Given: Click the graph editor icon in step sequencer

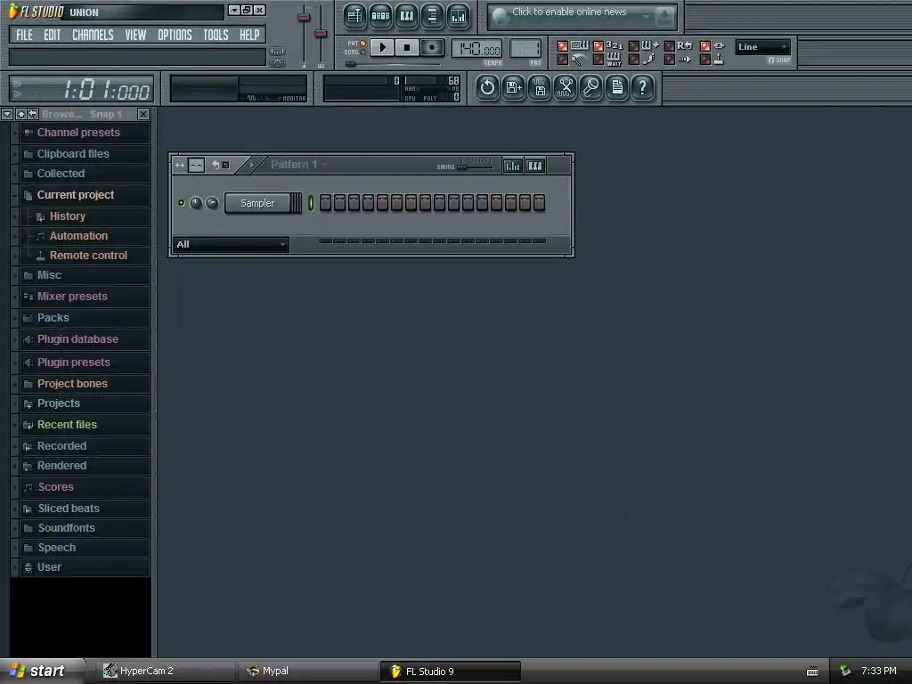Looking at the screenshot, I should 512,166.
